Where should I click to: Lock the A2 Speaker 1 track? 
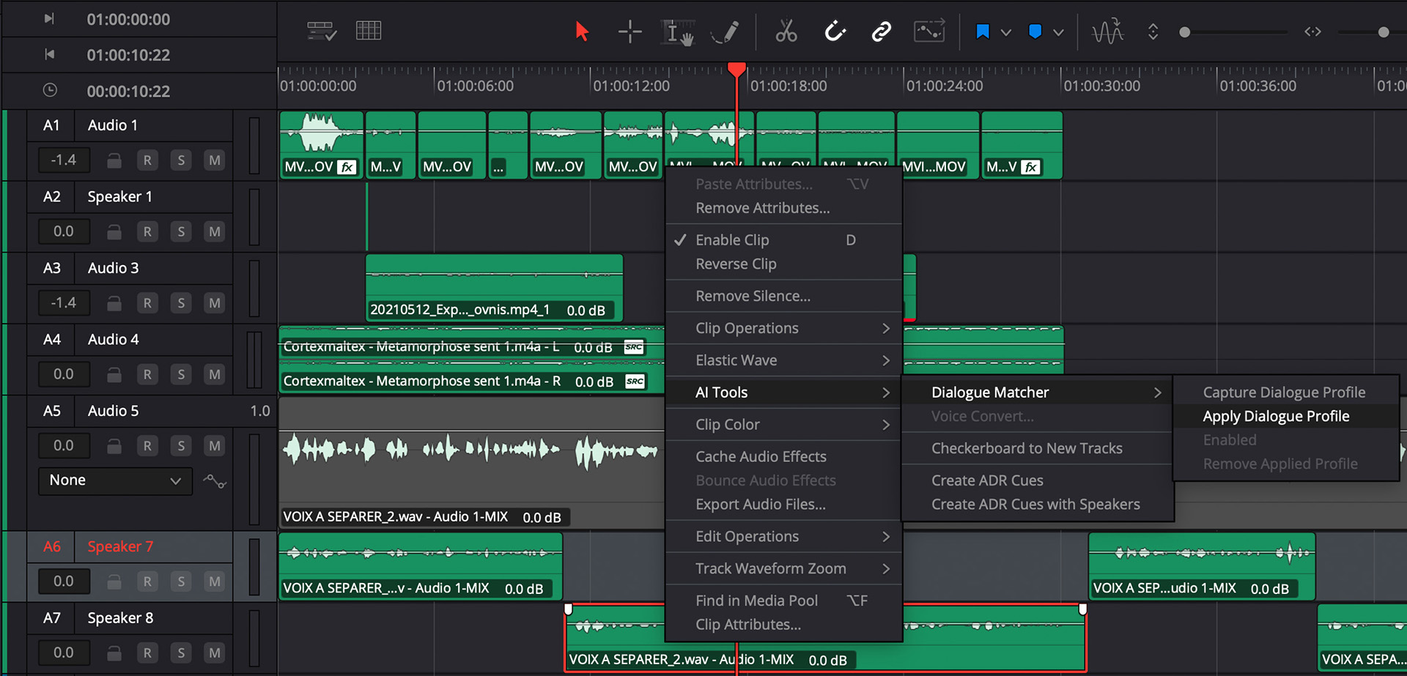pos(114,232)
